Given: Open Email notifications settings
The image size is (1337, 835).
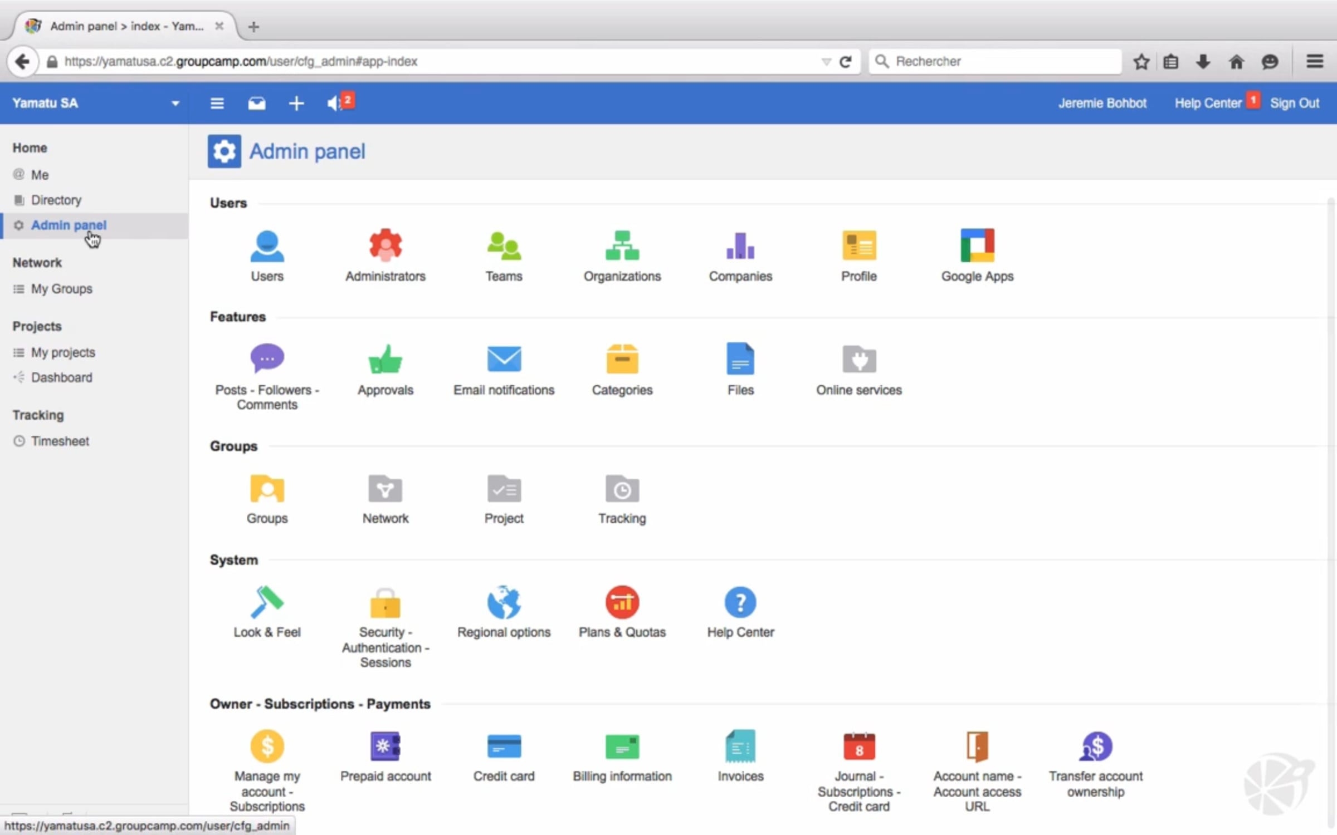Looking at the screenshot, I should (x=504, y=359).
